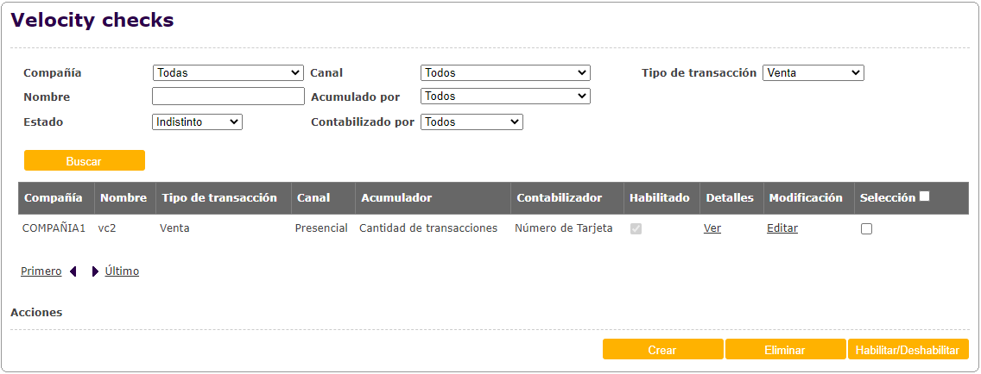Go to the Primero page link
This screenshot has width=981, height=374.
point(41,271)
